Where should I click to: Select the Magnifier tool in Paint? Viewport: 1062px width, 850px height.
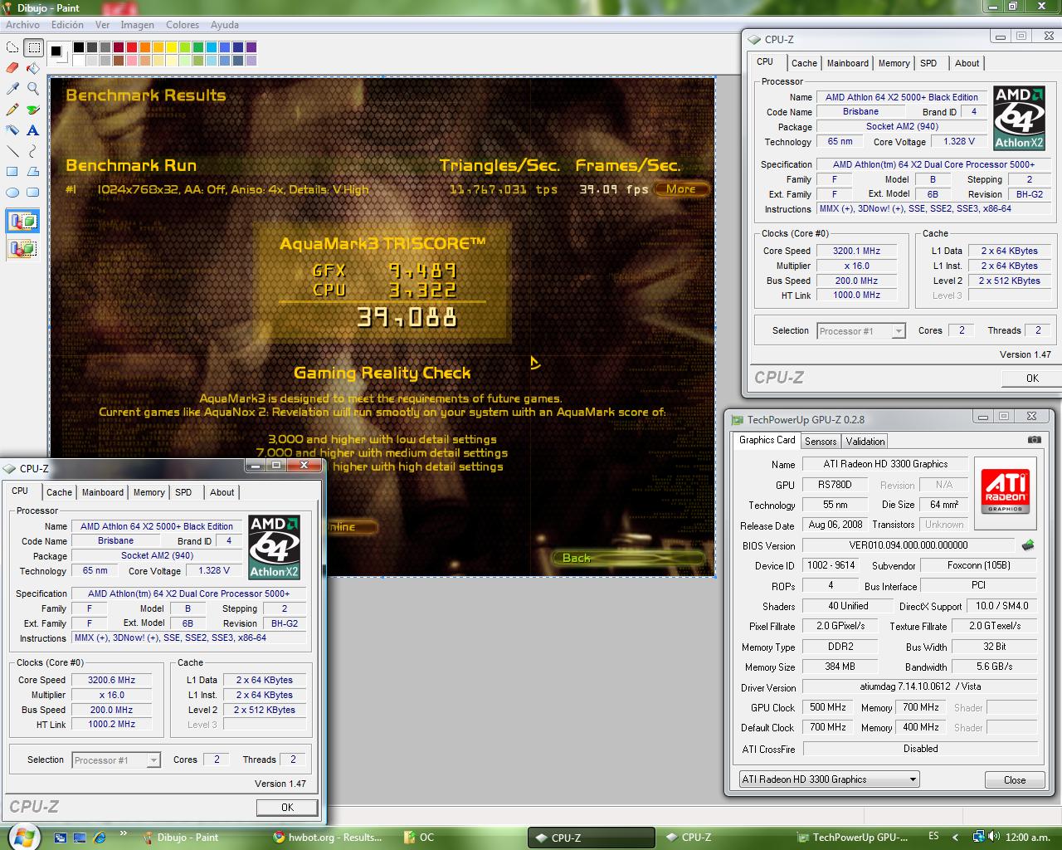(33, 89)
